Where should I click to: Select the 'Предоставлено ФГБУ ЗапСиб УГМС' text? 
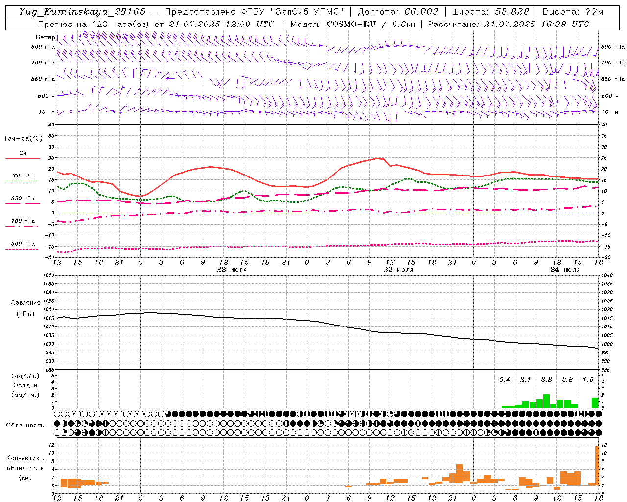(255, 12)
